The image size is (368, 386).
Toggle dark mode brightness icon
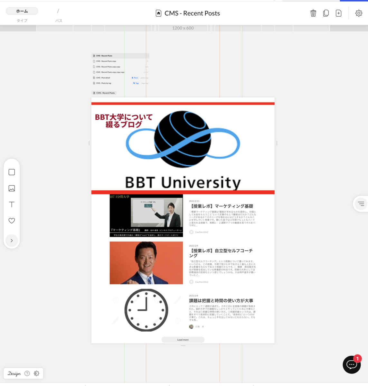(x=36, y=373)
